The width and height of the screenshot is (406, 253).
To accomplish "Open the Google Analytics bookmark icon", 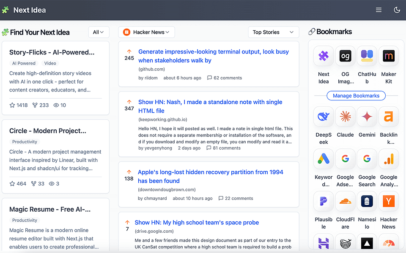I will click(x=389, y=159).
